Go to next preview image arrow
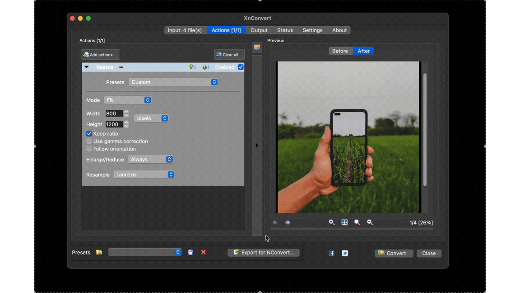 (x=288, y=222)
